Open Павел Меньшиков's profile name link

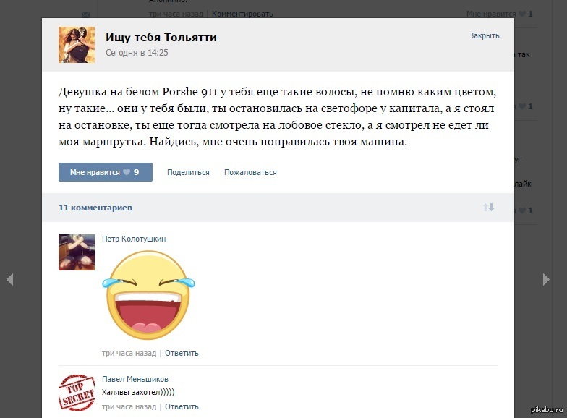click(135, 379)
